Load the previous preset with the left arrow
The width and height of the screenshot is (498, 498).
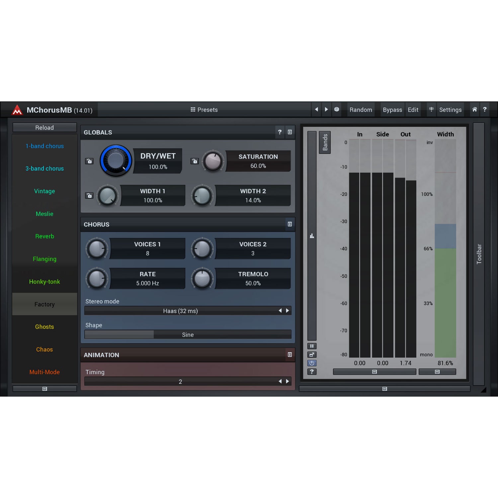316,109
